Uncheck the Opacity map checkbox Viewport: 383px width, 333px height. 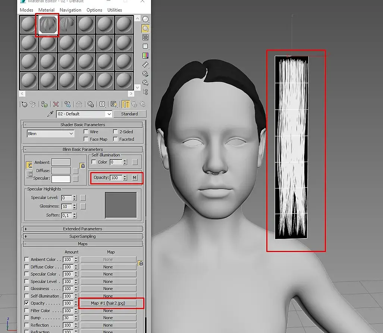tap(26, 303)
